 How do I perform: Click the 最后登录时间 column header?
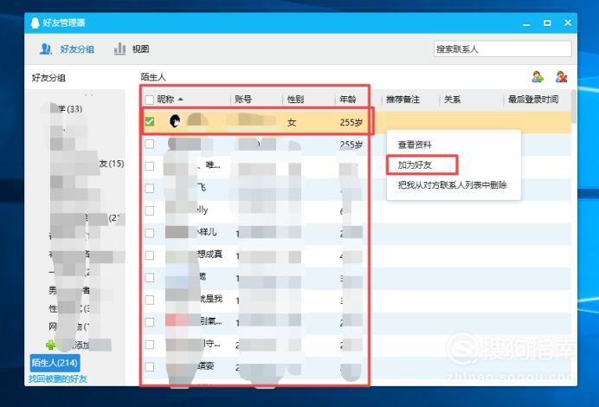point(533,100)
